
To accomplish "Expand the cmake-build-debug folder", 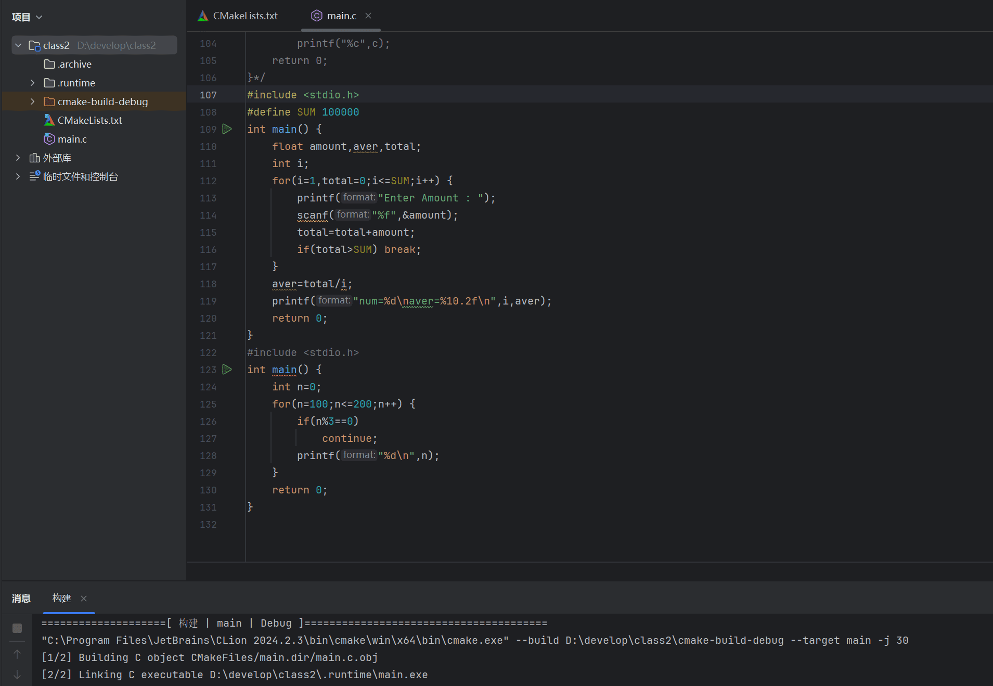I will click(33, 101).
